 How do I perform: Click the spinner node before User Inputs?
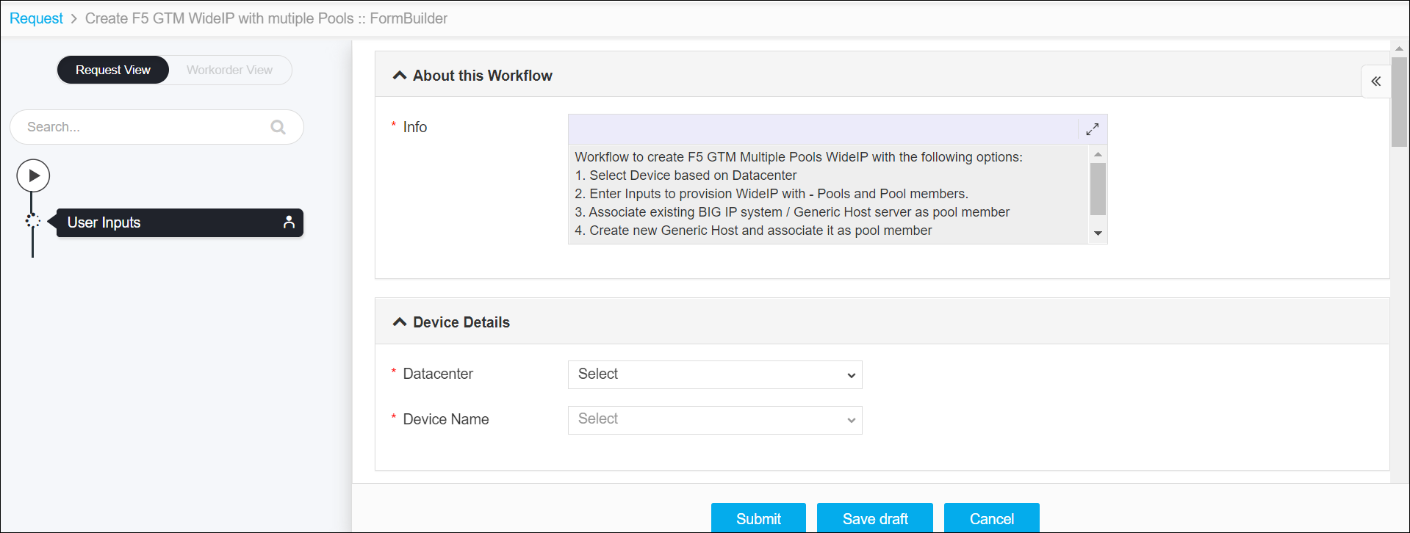(32, 220)
